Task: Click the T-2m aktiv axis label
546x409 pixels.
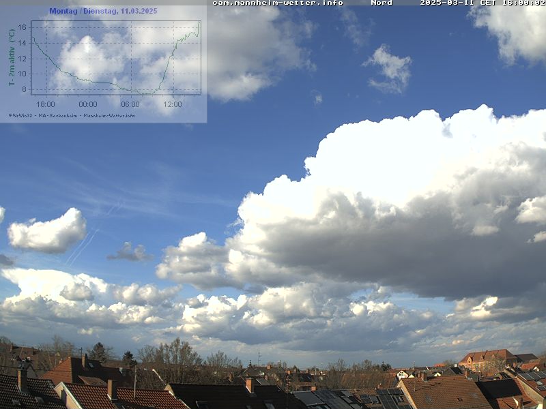Action: [12, 58]
